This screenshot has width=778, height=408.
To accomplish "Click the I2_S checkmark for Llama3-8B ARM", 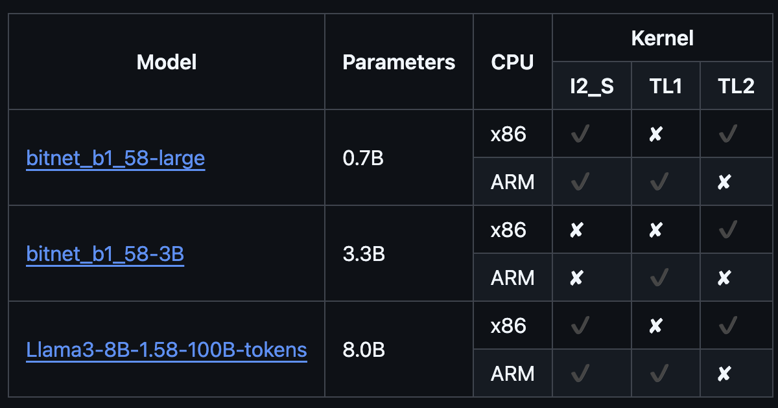I will (x=580, y=374).
